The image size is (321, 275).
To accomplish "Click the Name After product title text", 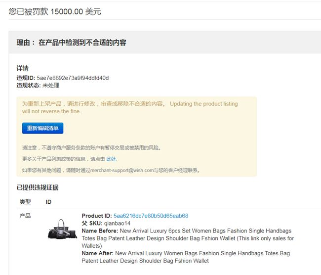I will click(186, 257).
